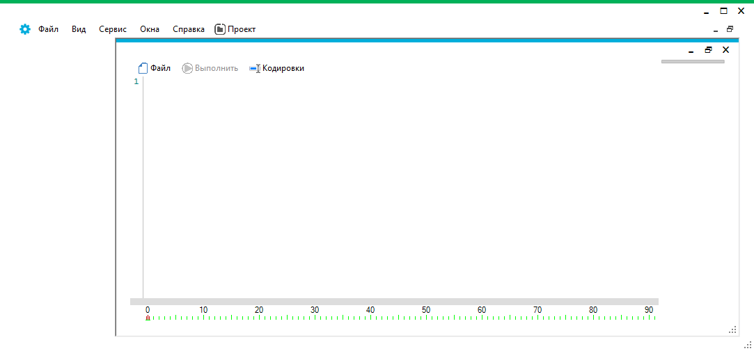The width and height of the screenshot is (754, 351).
Task: Click the red marker at ruler position 0
Action: click(148, 318)
